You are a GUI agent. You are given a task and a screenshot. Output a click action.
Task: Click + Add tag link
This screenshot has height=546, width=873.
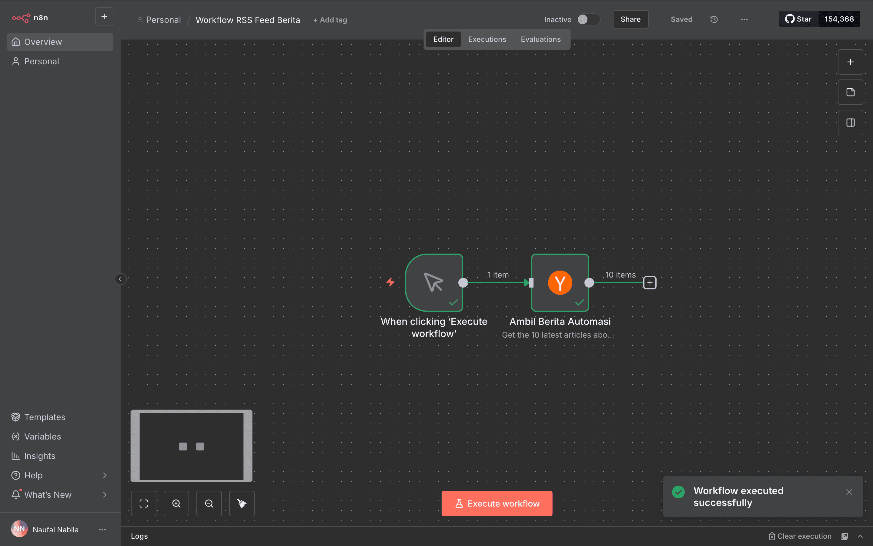tap(330, 20)
